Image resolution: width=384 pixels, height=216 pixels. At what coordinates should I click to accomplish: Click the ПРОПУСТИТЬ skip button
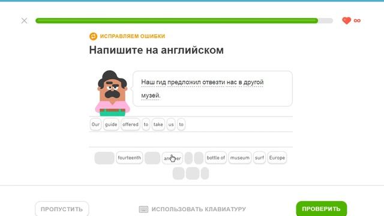click(x=62, y=209)
